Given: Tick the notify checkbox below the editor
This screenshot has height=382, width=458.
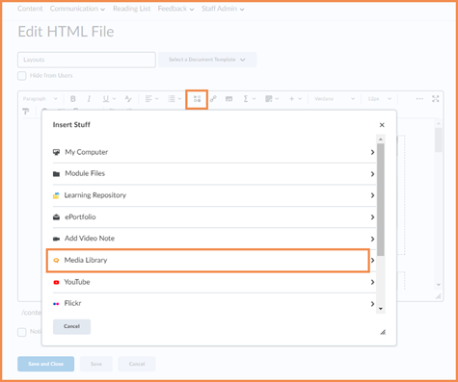Looking at the screenshot, I should coord(22,332).
